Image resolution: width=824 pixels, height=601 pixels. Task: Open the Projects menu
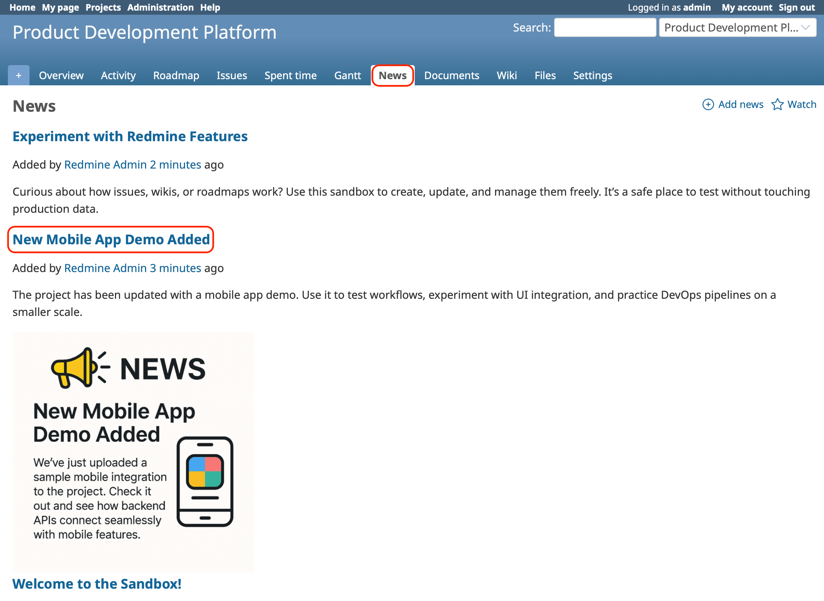103,7
